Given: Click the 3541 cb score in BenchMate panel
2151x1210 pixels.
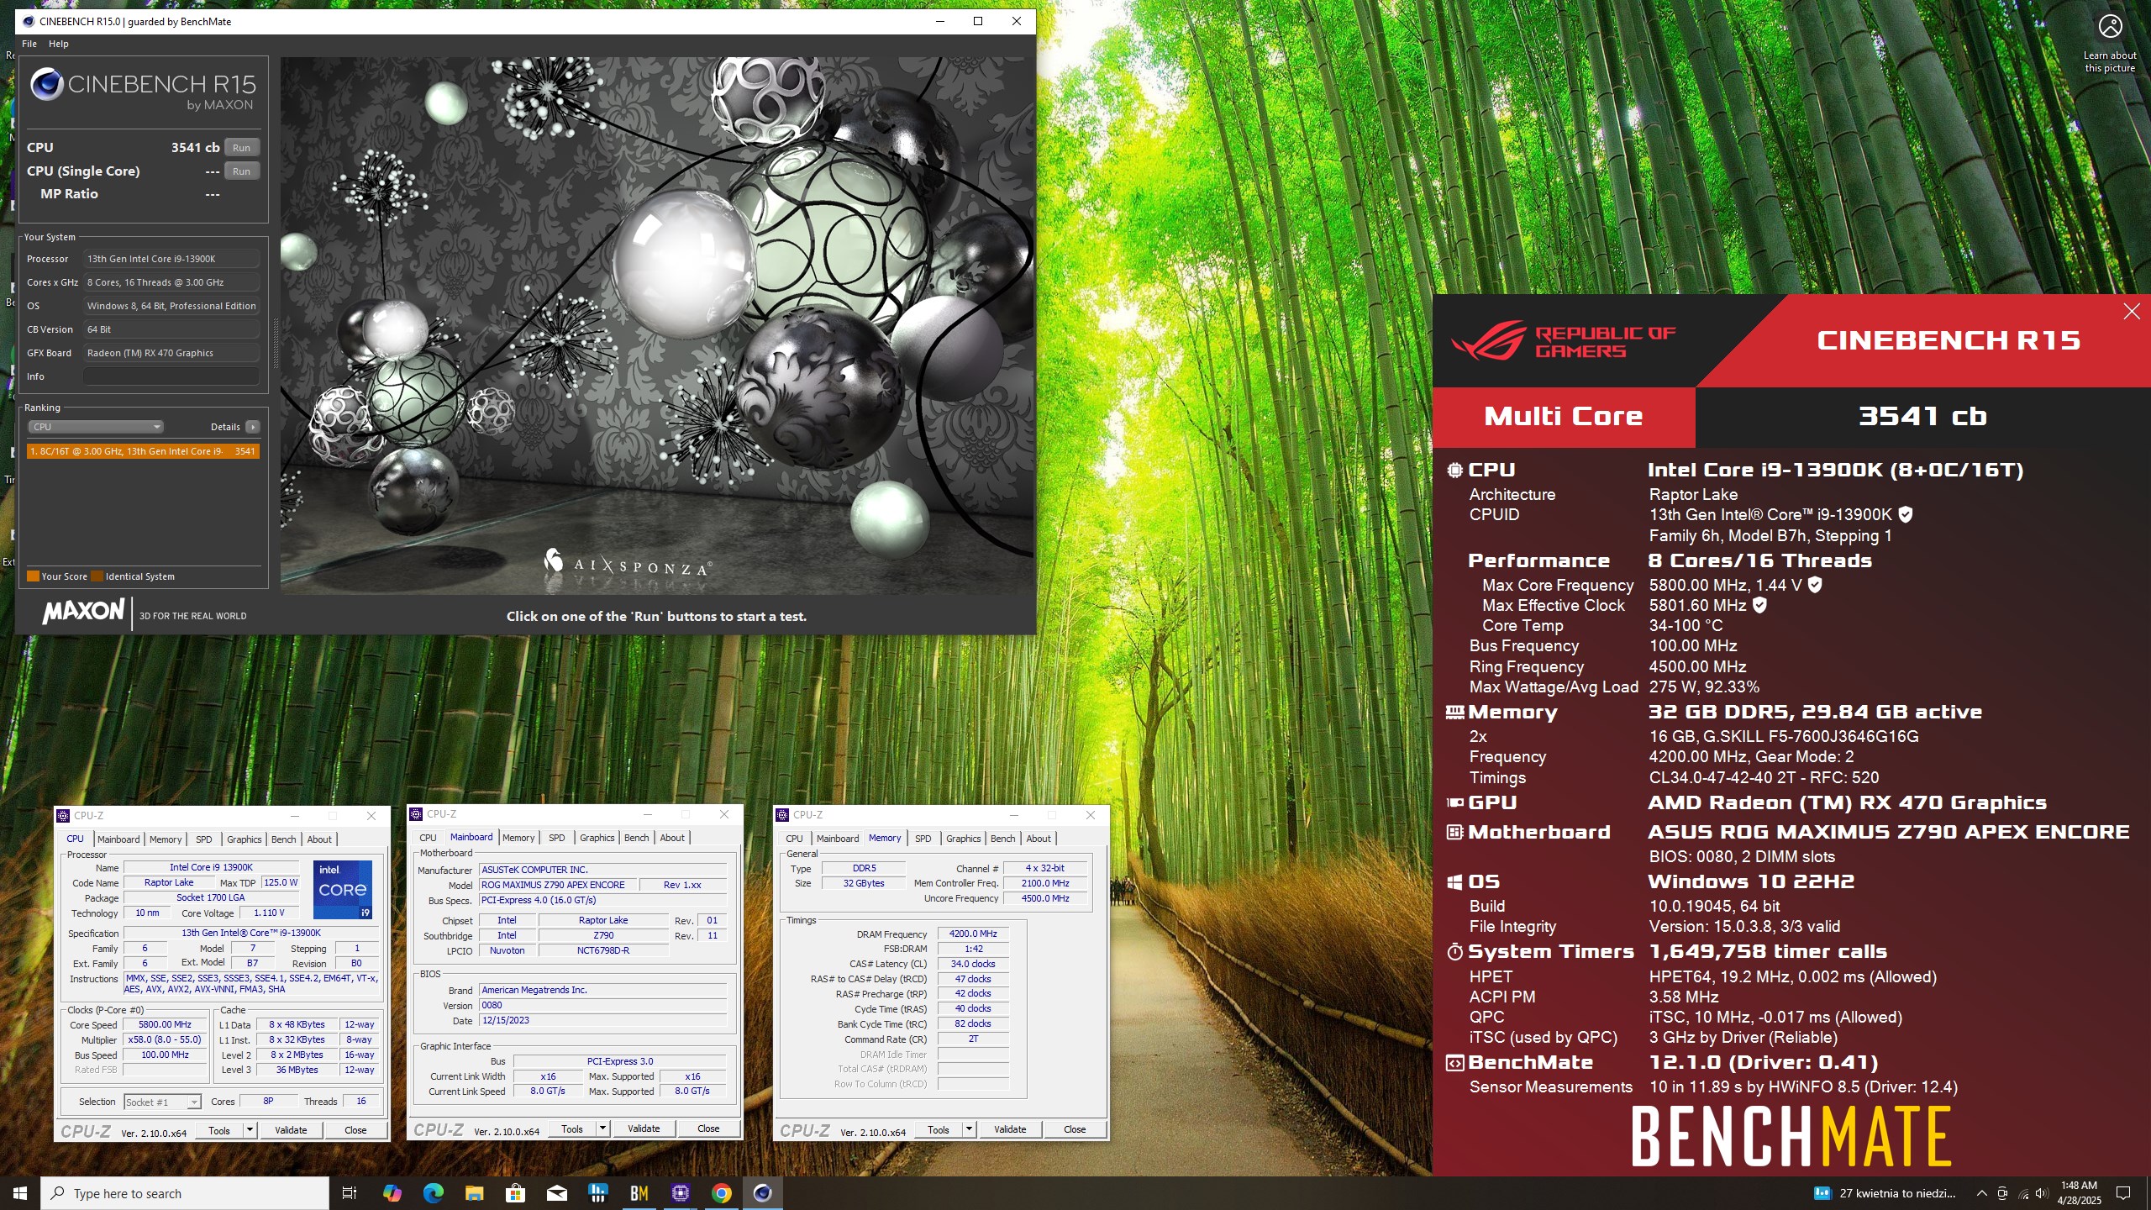Looking at the screenshot, I should click(x=1922, y=416).
